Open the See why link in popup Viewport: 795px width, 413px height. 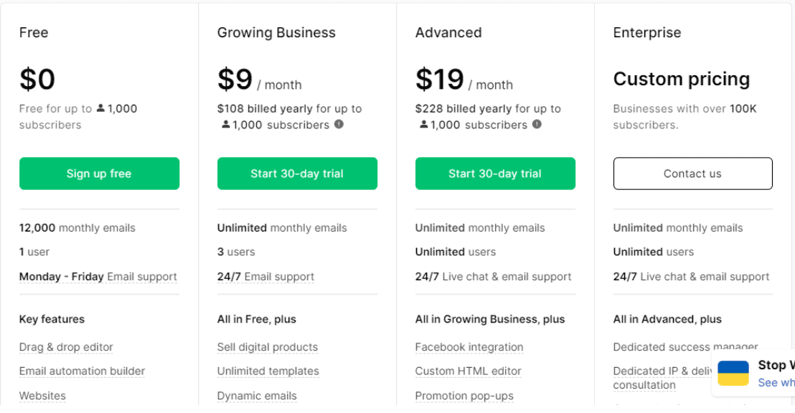pos(776,383)
